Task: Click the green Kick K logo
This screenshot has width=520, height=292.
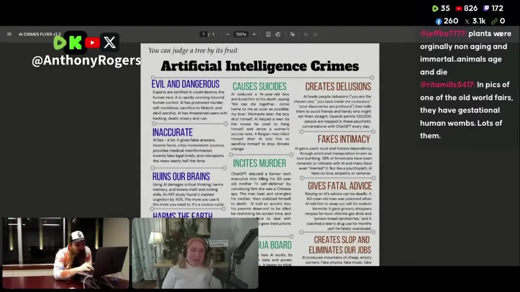Action: 76,43
